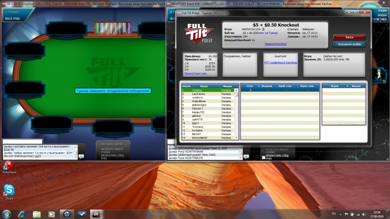Toggle Пропустить след. руку checkbox in right table
Screen dimensions: 390x219
264,157
